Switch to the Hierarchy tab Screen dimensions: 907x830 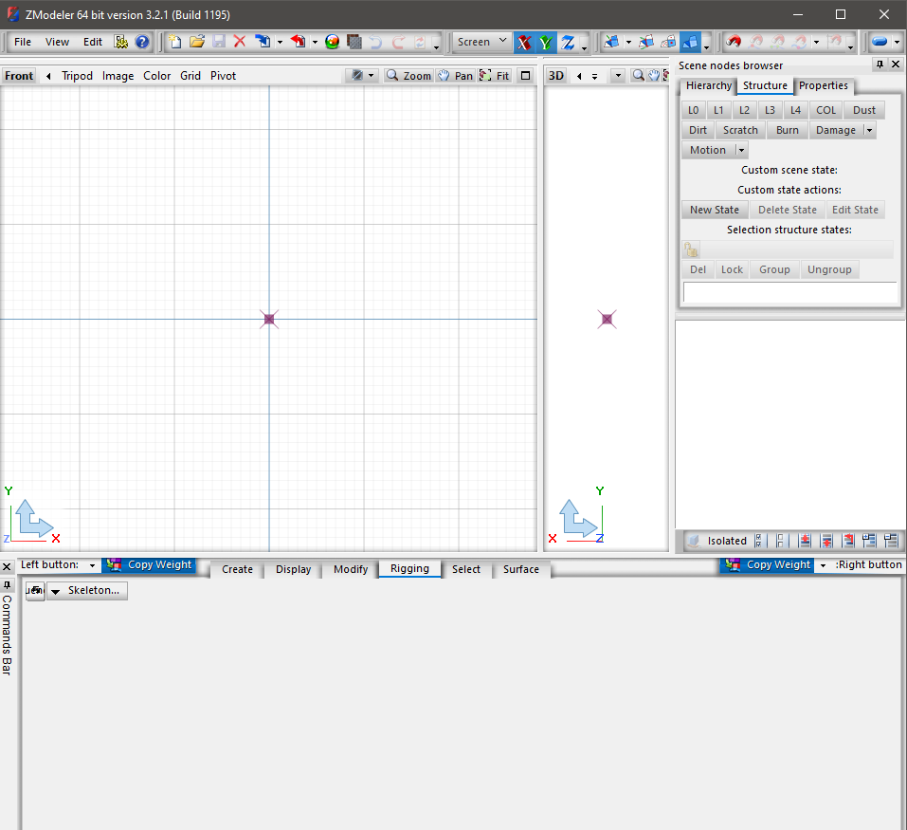coord(709,85)
